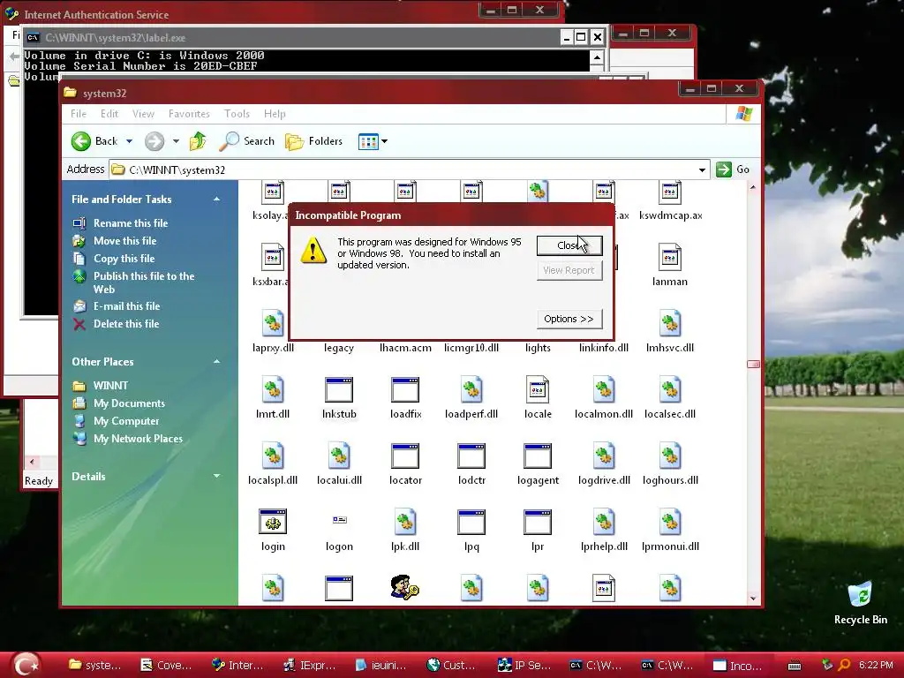
Task: Click the address path field
Action: tap(410, 169)
